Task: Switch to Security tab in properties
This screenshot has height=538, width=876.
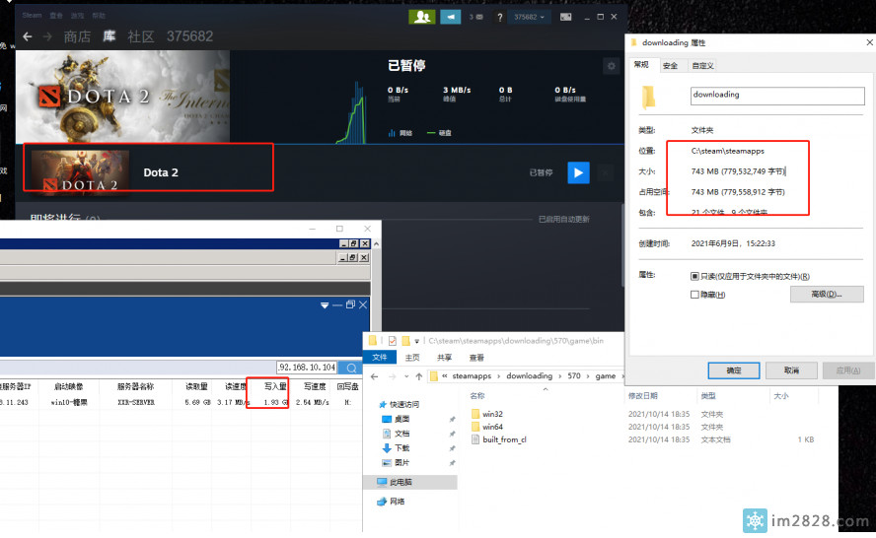Action: click(671, 66)
